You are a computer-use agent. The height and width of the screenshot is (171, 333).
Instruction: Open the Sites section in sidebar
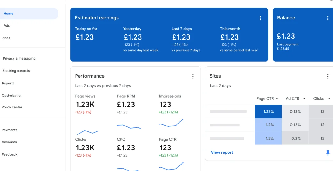coord(7,38)
